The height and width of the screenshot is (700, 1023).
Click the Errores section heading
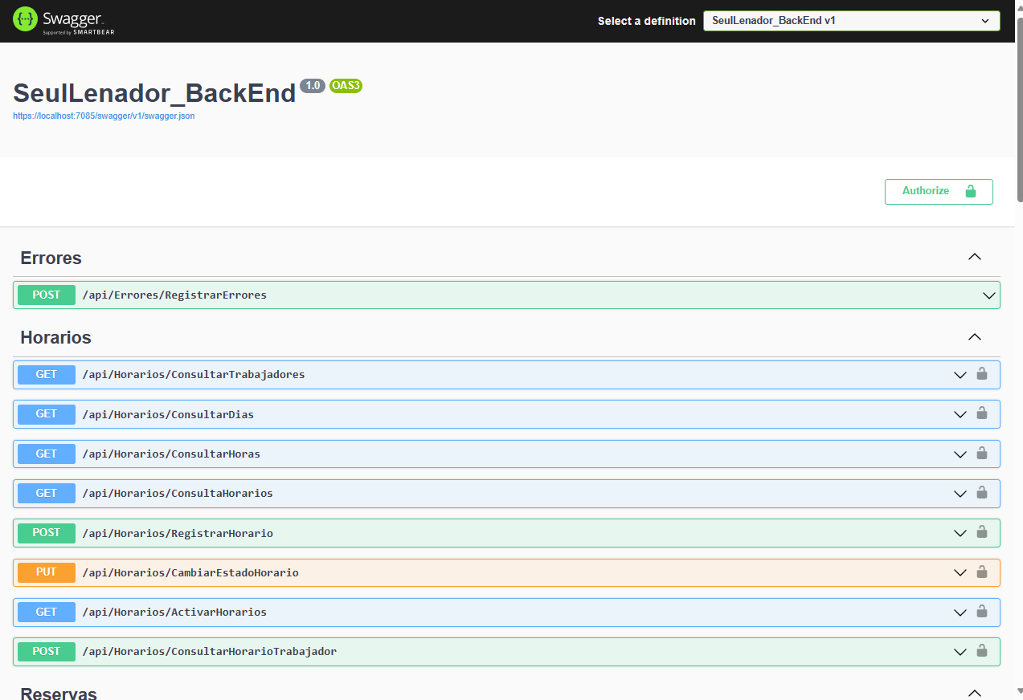click(x=51, y=258)
